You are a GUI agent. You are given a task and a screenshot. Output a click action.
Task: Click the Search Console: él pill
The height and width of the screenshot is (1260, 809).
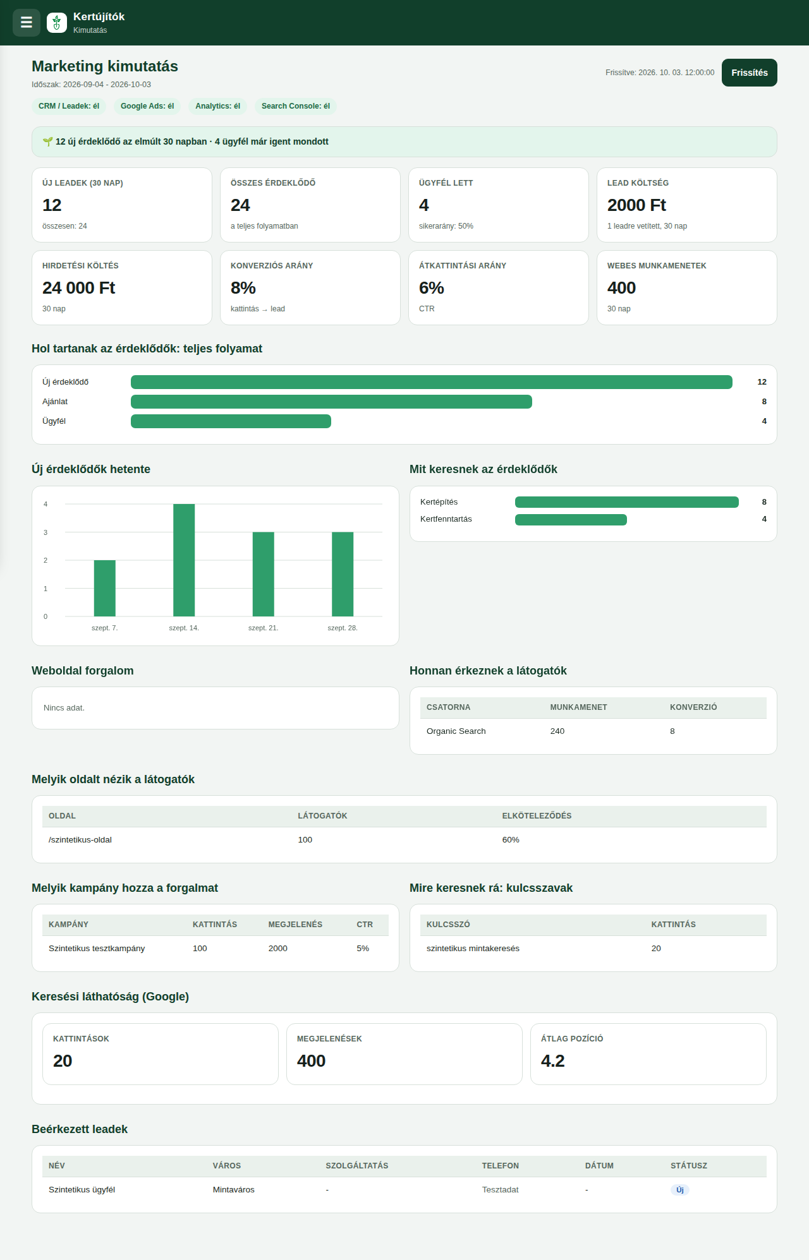(x=296, y=106)
